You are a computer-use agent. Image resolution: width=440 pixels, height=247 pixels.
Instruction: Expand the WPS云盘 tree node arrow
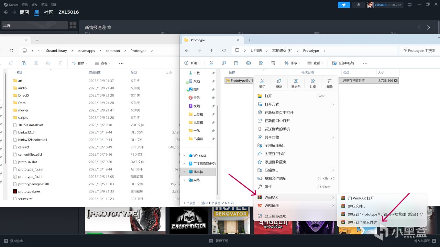tap(184, 155)
